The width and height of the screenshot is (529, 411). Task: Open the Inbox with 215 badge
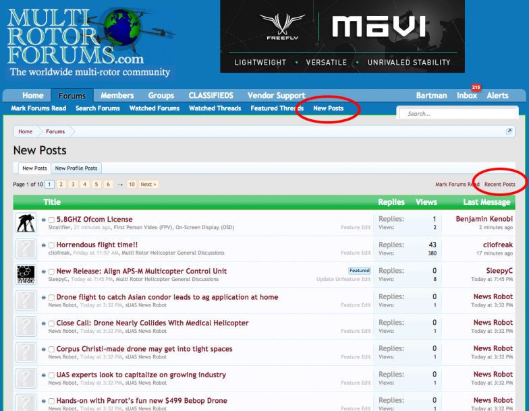coord(466,96)
